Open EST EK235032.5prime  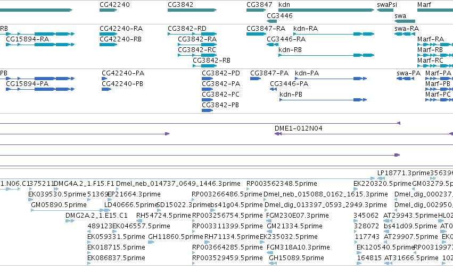click(289, 237)
